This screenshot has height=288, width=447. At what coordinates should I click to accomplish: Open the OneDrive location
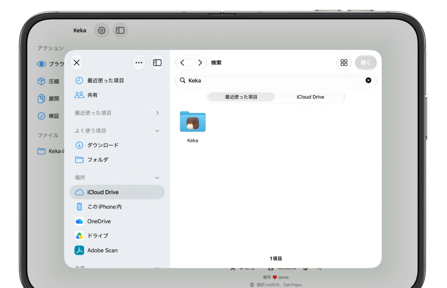(x=117, y=221)
